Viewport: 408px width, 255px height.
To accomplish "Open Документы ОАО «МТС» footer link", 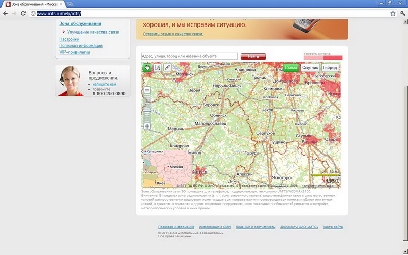I will (299, 227).
